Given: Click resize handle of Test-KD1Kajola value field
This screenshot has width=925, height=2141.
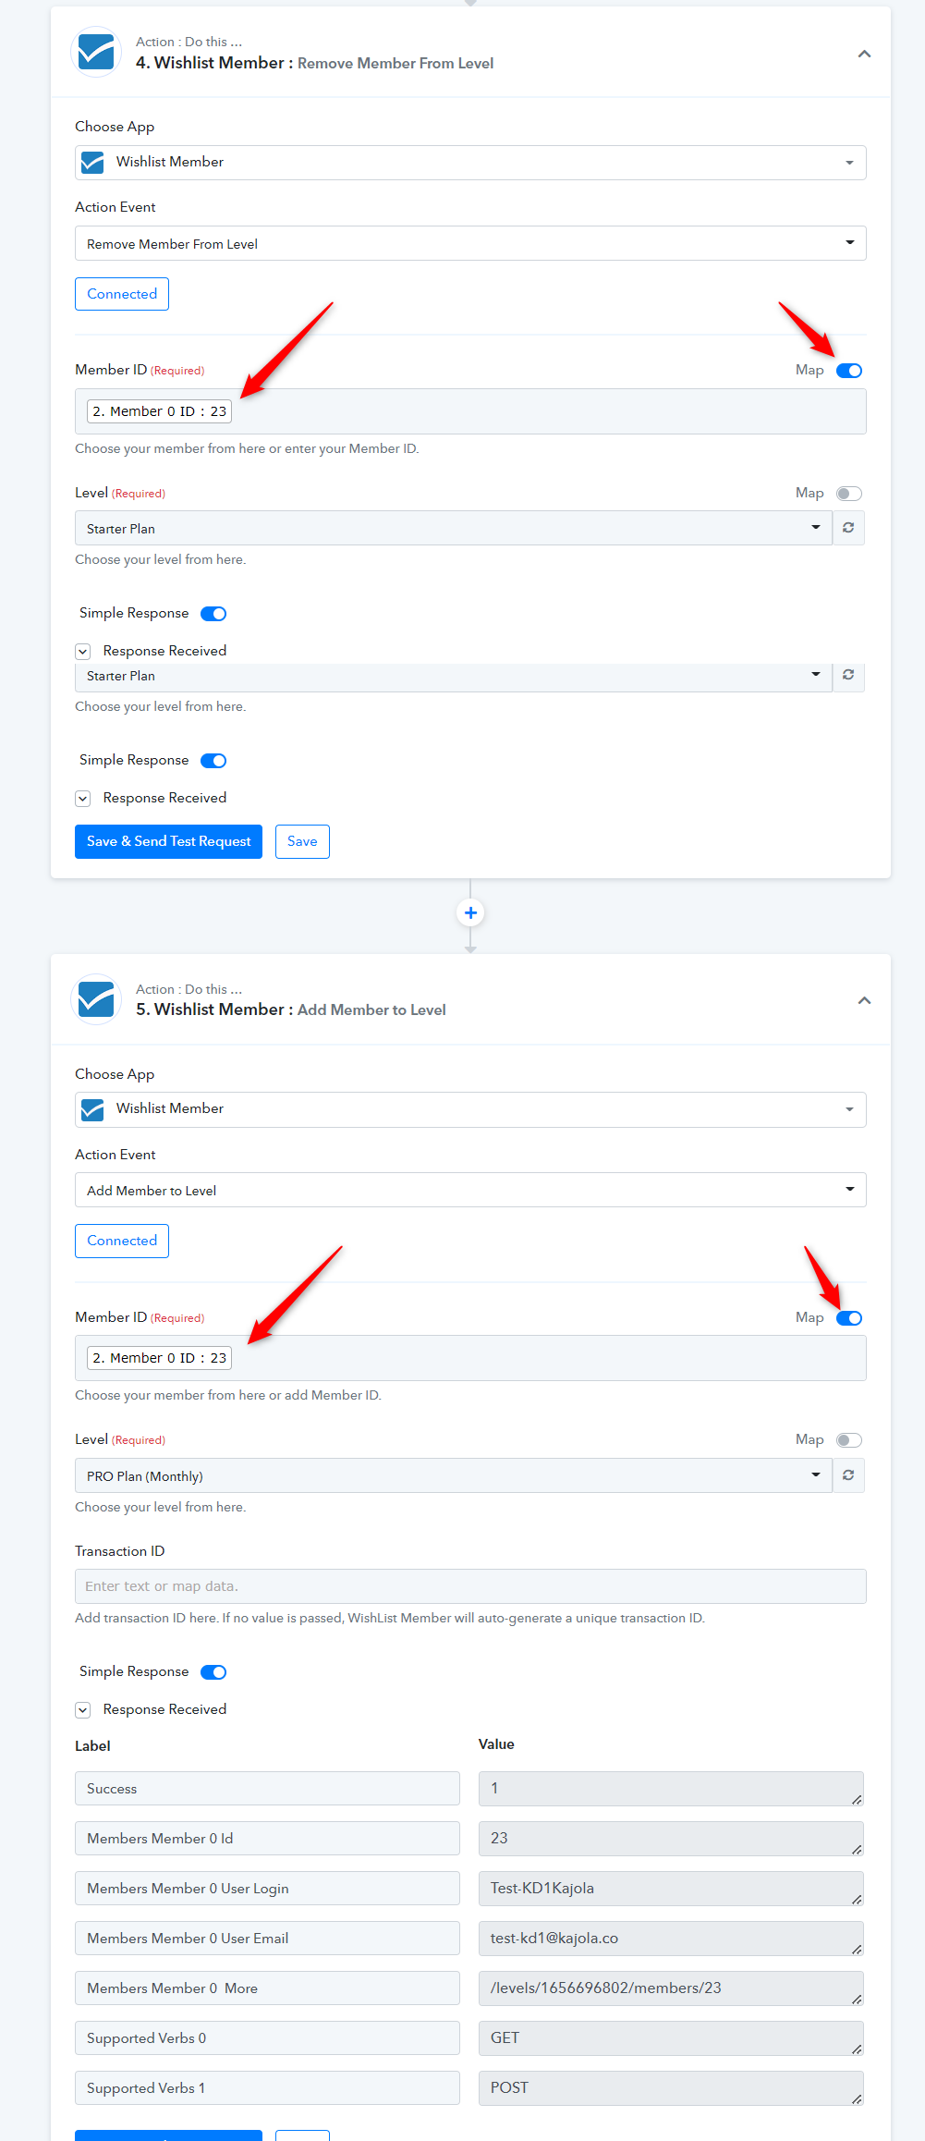Looking at the screenshot, I should coord(857,1900).
